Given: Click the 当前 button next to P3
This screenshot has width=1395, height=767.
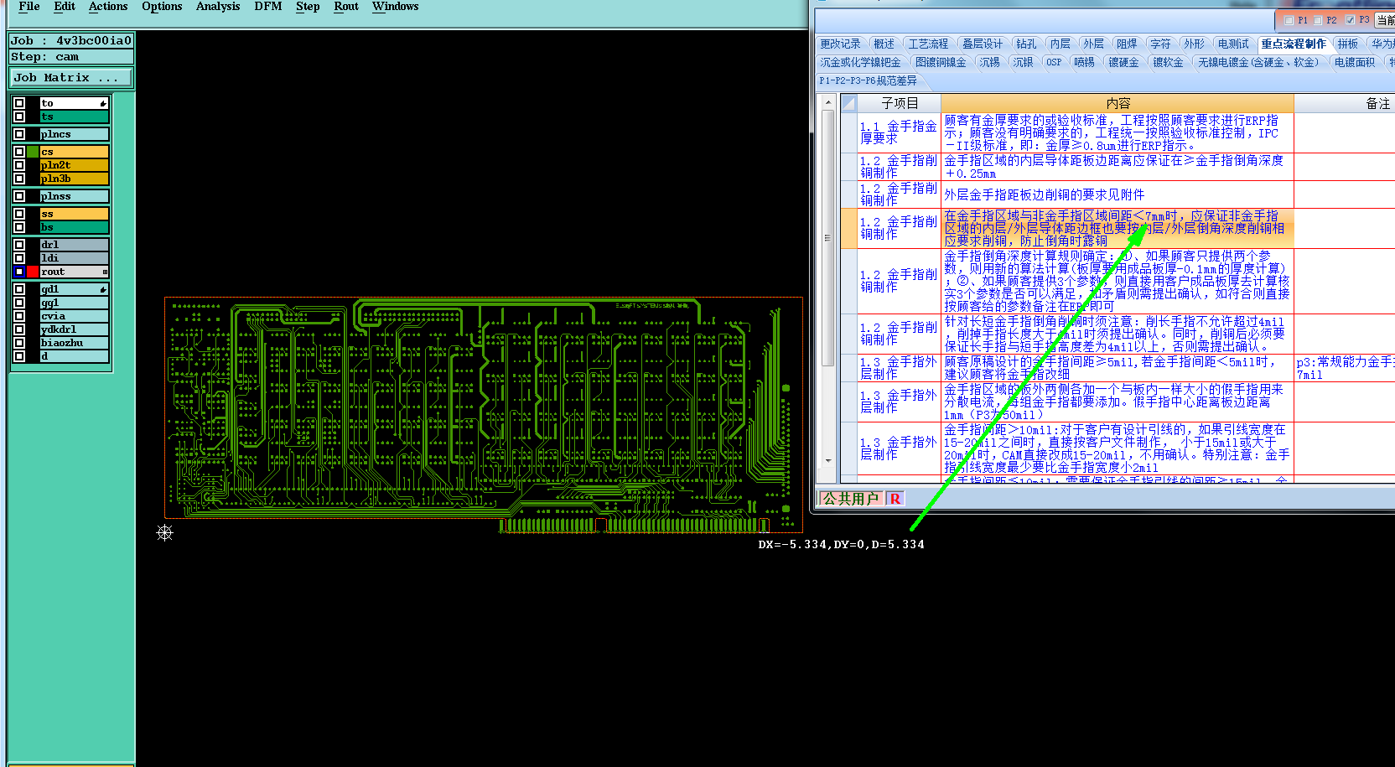Looking at the screenshot, I should pos(1385,20).
